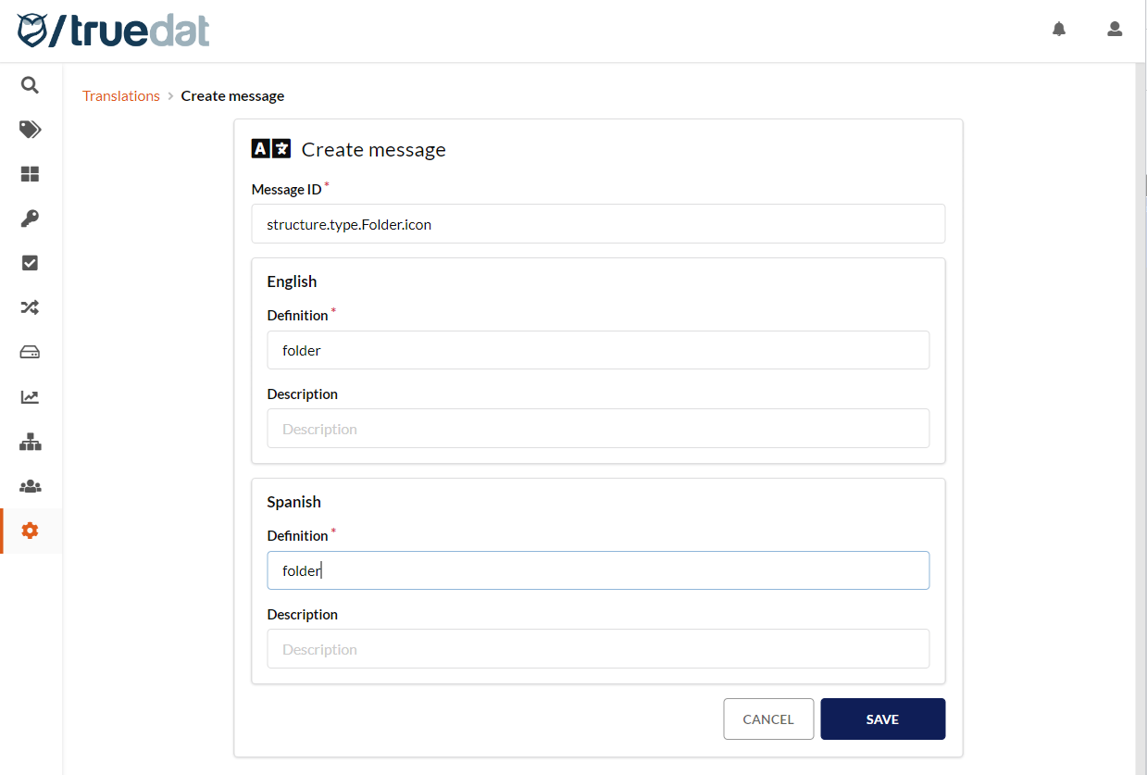Click the Spanish Description field
Screen dimensions: 1147x775
pyautogui.click(x=598, y=649)
